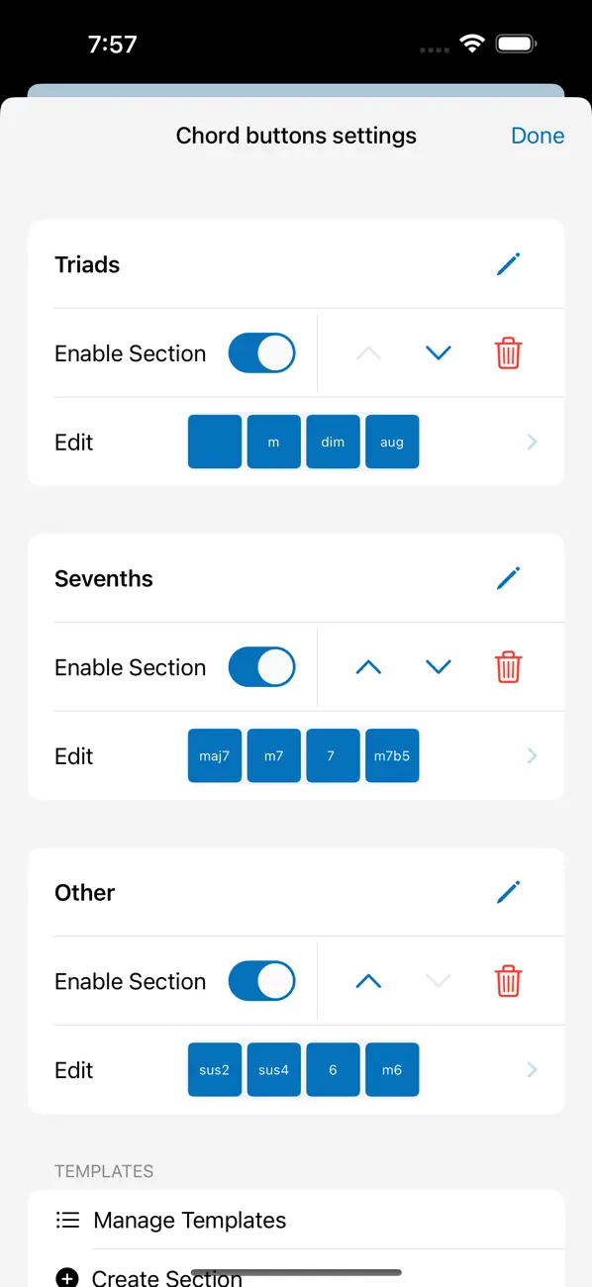The height and width of the screenshot is (1287, 592).
Task: Disable the Triads section toggle
Action: click(261, 352)
